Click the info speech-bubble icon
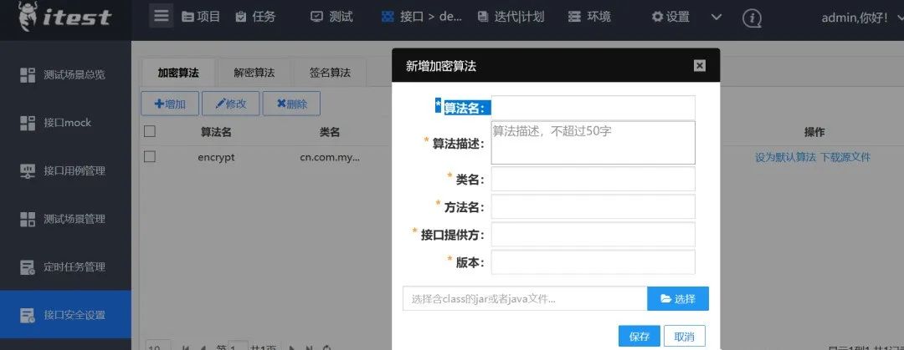The image size is (904, 350). pyautogui.click(x=752, y=18)
